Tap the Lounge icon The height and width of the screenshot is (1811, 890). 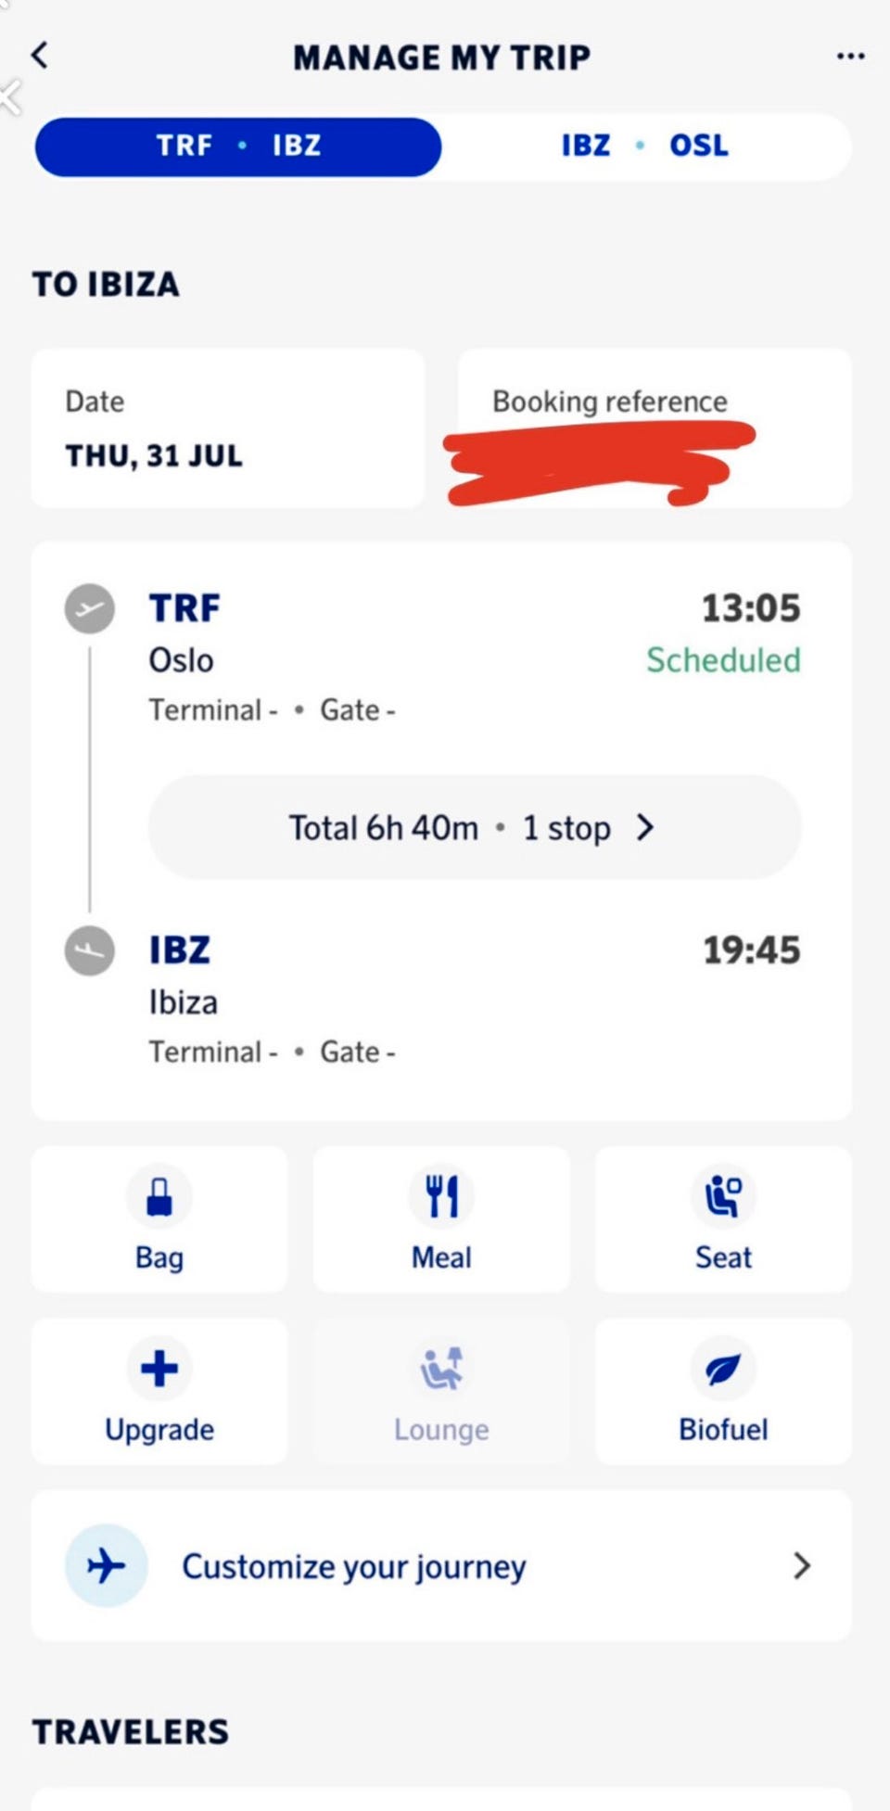point(441,1369)
